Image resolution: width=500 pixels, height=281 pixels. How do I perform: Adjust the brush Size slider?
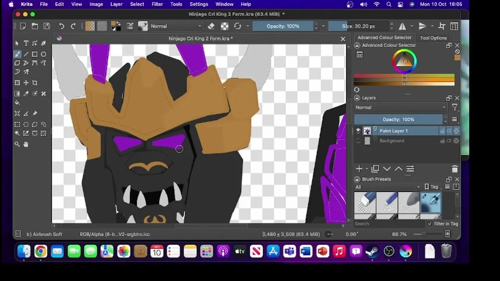359,26
